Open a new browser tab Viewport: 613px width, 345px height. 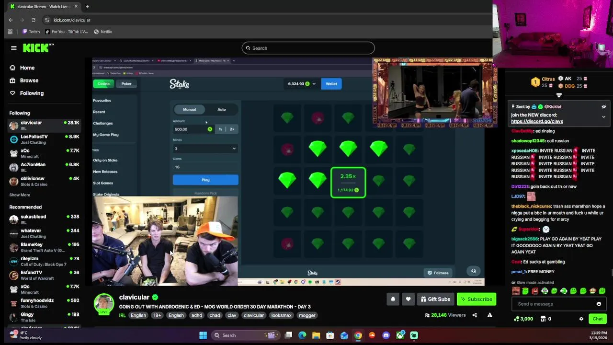point(87,7)
